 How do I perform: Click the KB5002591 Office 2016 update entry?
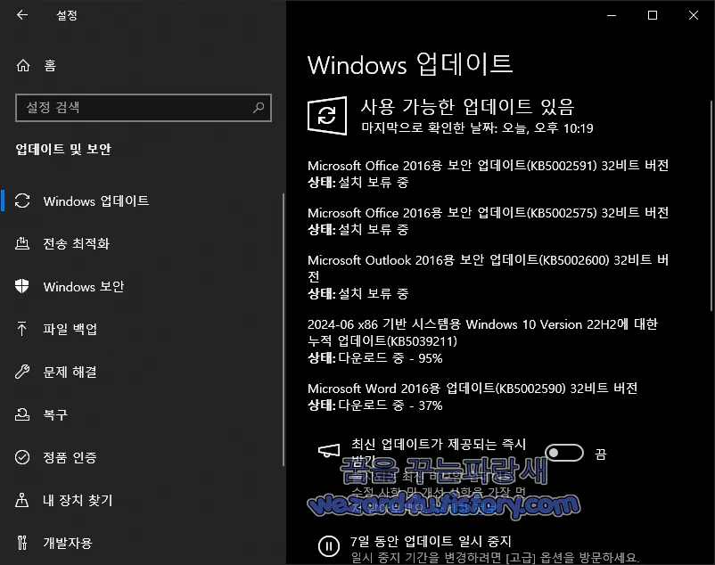coord(488,174)
